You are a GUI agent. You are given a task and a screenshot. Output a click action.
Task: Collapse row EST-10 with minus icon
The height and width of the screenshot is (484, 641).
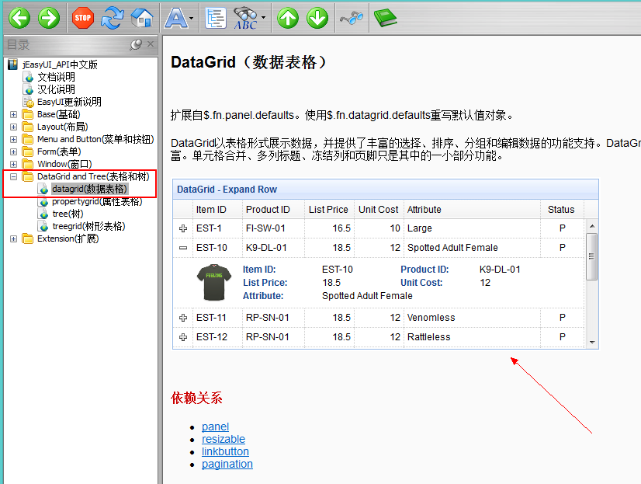(183, 248)
